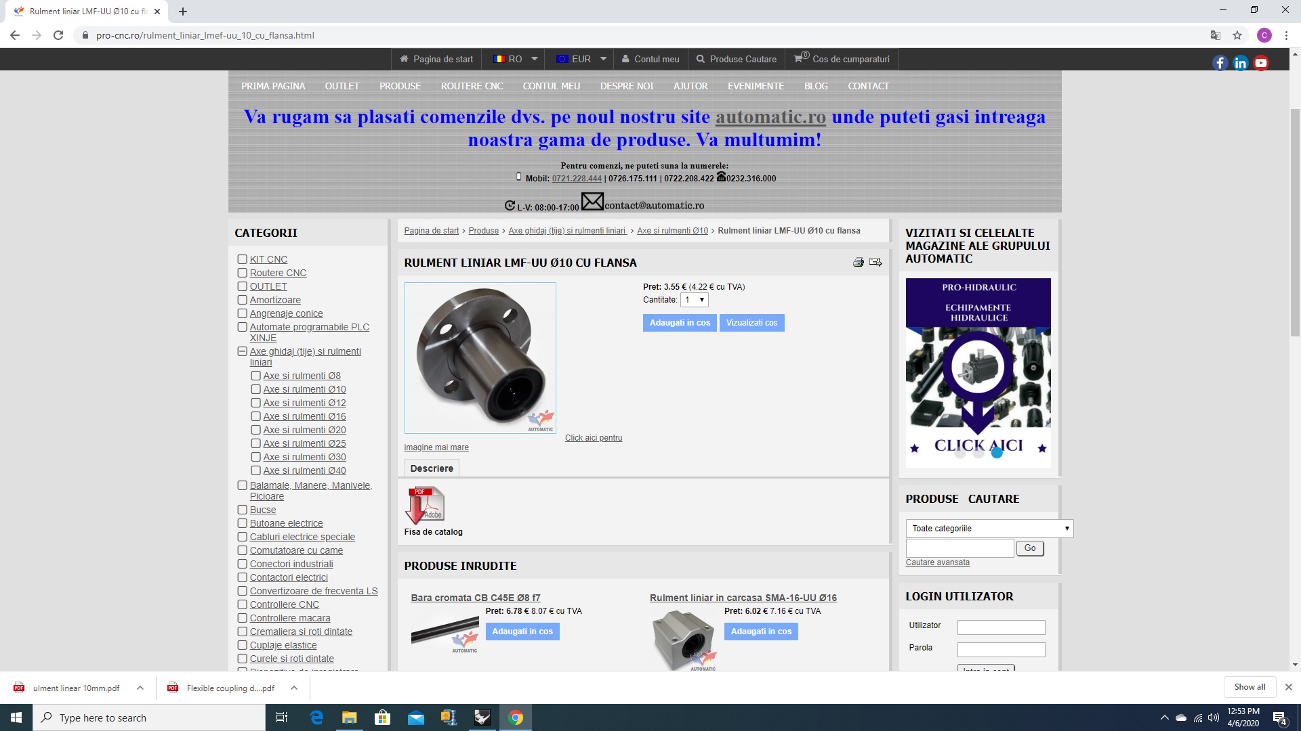This screenshot has height=731, width=1301.
Task: Open the ROUTERE CNC menu item
Action: pos(472,86)
